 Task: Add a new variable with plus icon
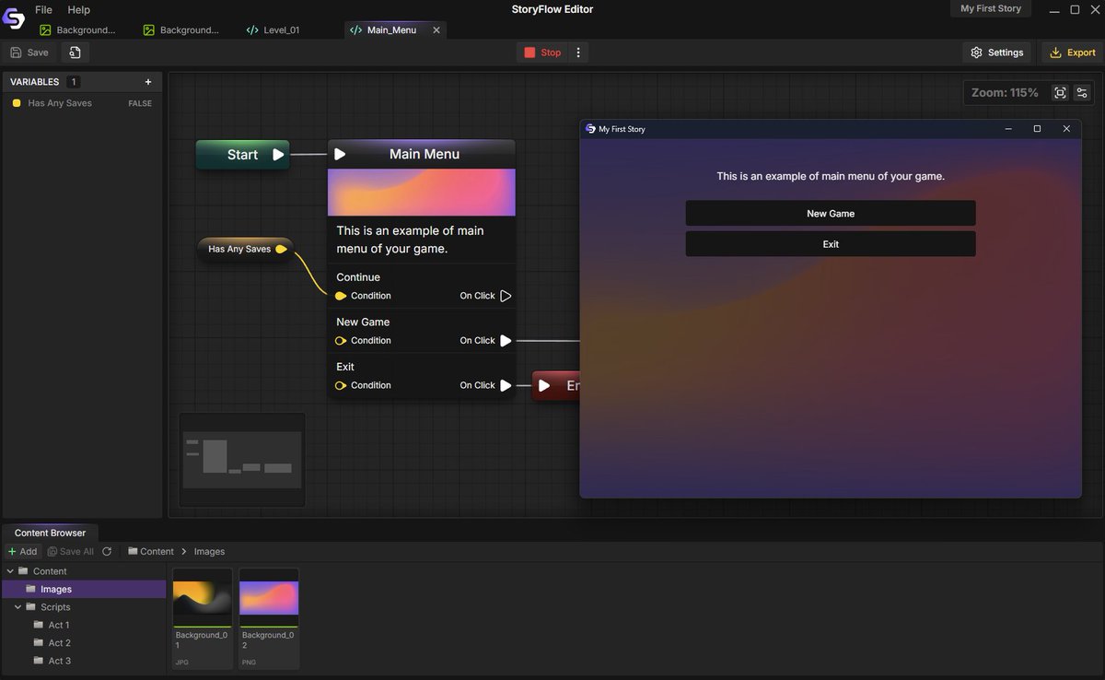point(148,82)
